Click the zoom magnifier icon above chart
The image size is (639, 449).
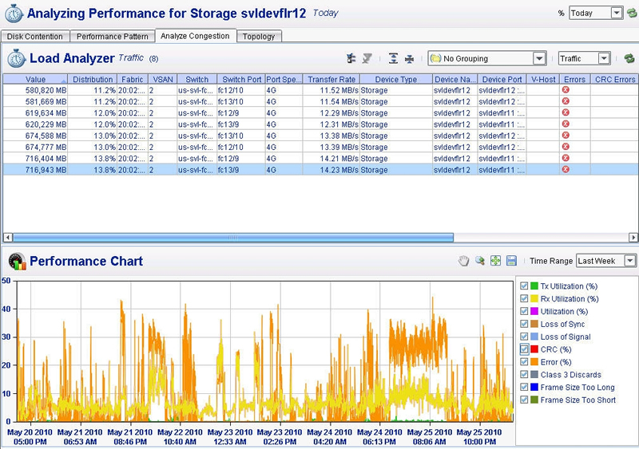pos(480,261)
